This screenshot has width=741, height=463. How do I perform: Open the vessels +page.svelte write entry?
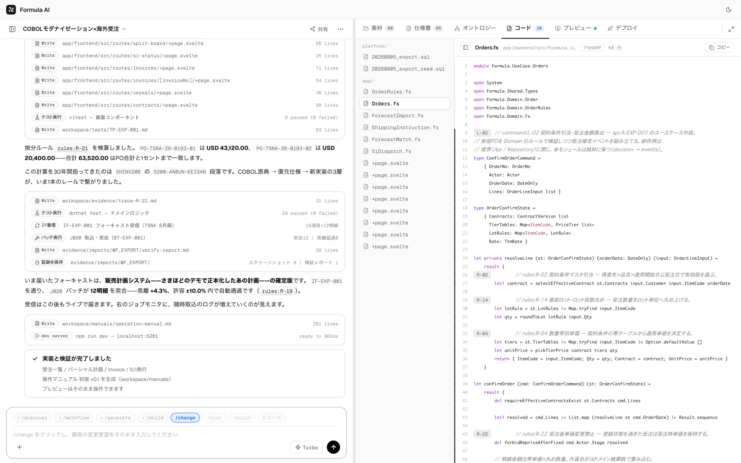[184, 93]
